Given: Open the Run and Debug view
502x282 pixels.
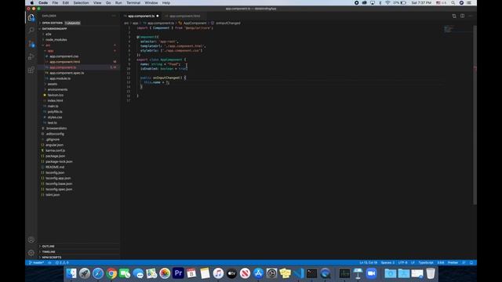Looking at the screenshot, I should (31, 56).
